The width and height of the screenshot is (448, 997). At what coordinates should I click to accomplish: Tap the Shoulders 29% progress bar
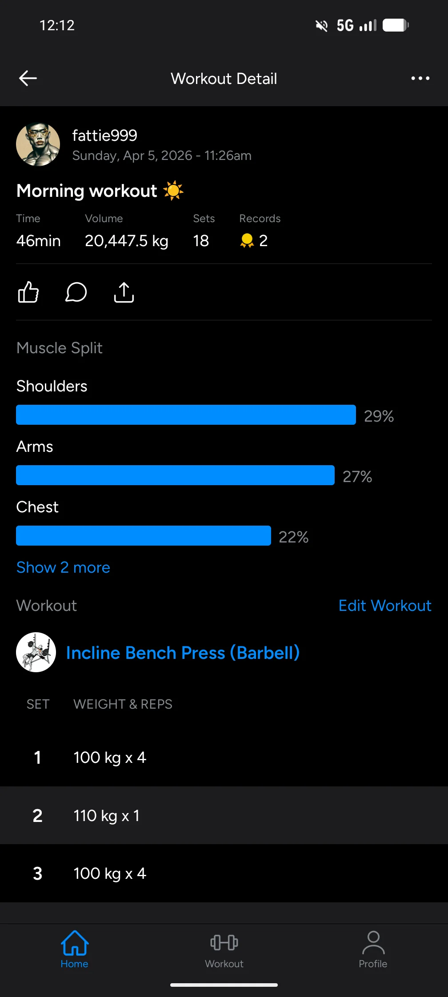pos(186,415)
